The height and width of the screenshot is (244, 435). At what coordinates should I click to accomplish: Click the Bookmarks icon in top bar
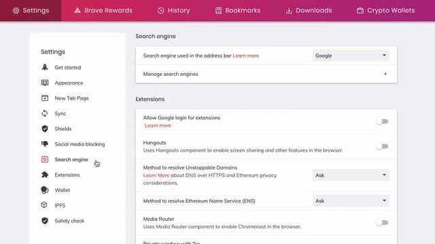(218, 11)
